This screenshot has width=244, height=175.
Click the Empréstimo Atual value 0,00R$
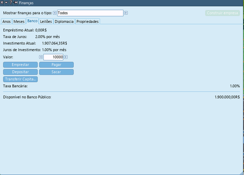41,30
